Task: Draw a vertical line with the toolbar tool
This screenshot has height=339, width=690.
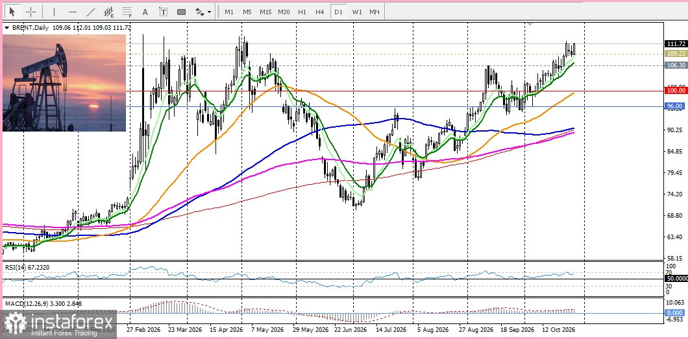Action: coord(54,12)
